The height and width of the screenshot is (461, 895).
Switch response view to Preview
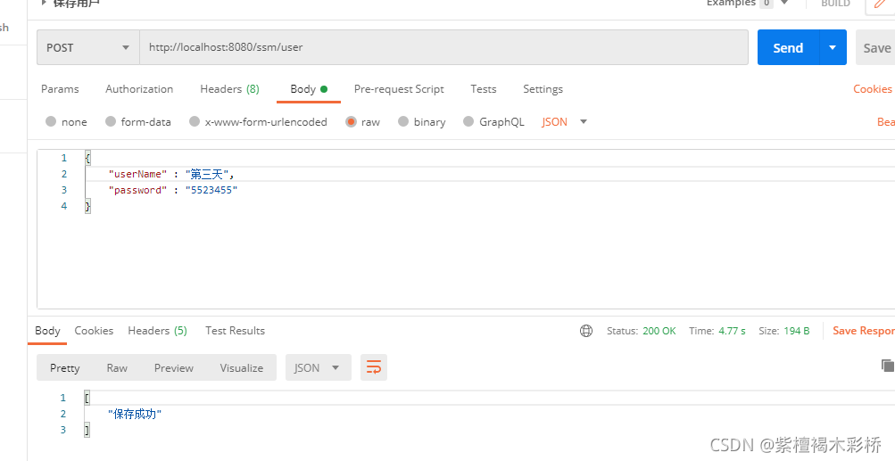pyautogui.click(x=173, y=368)
